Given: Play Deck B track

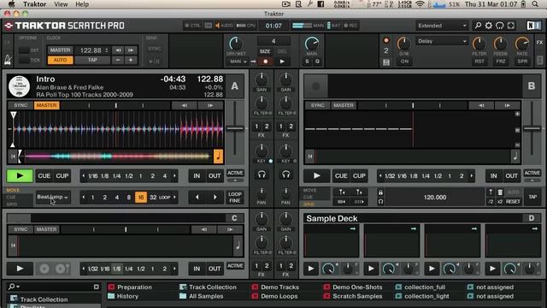Looking at the screenshot, I should (x=317, y=175).
